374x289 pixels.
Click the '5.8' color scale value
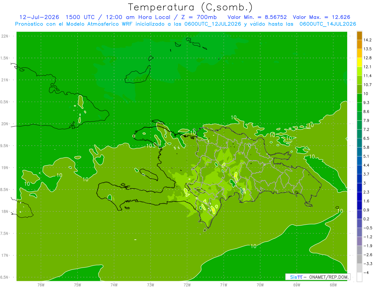pyautogui.click(x=367, y=147)
